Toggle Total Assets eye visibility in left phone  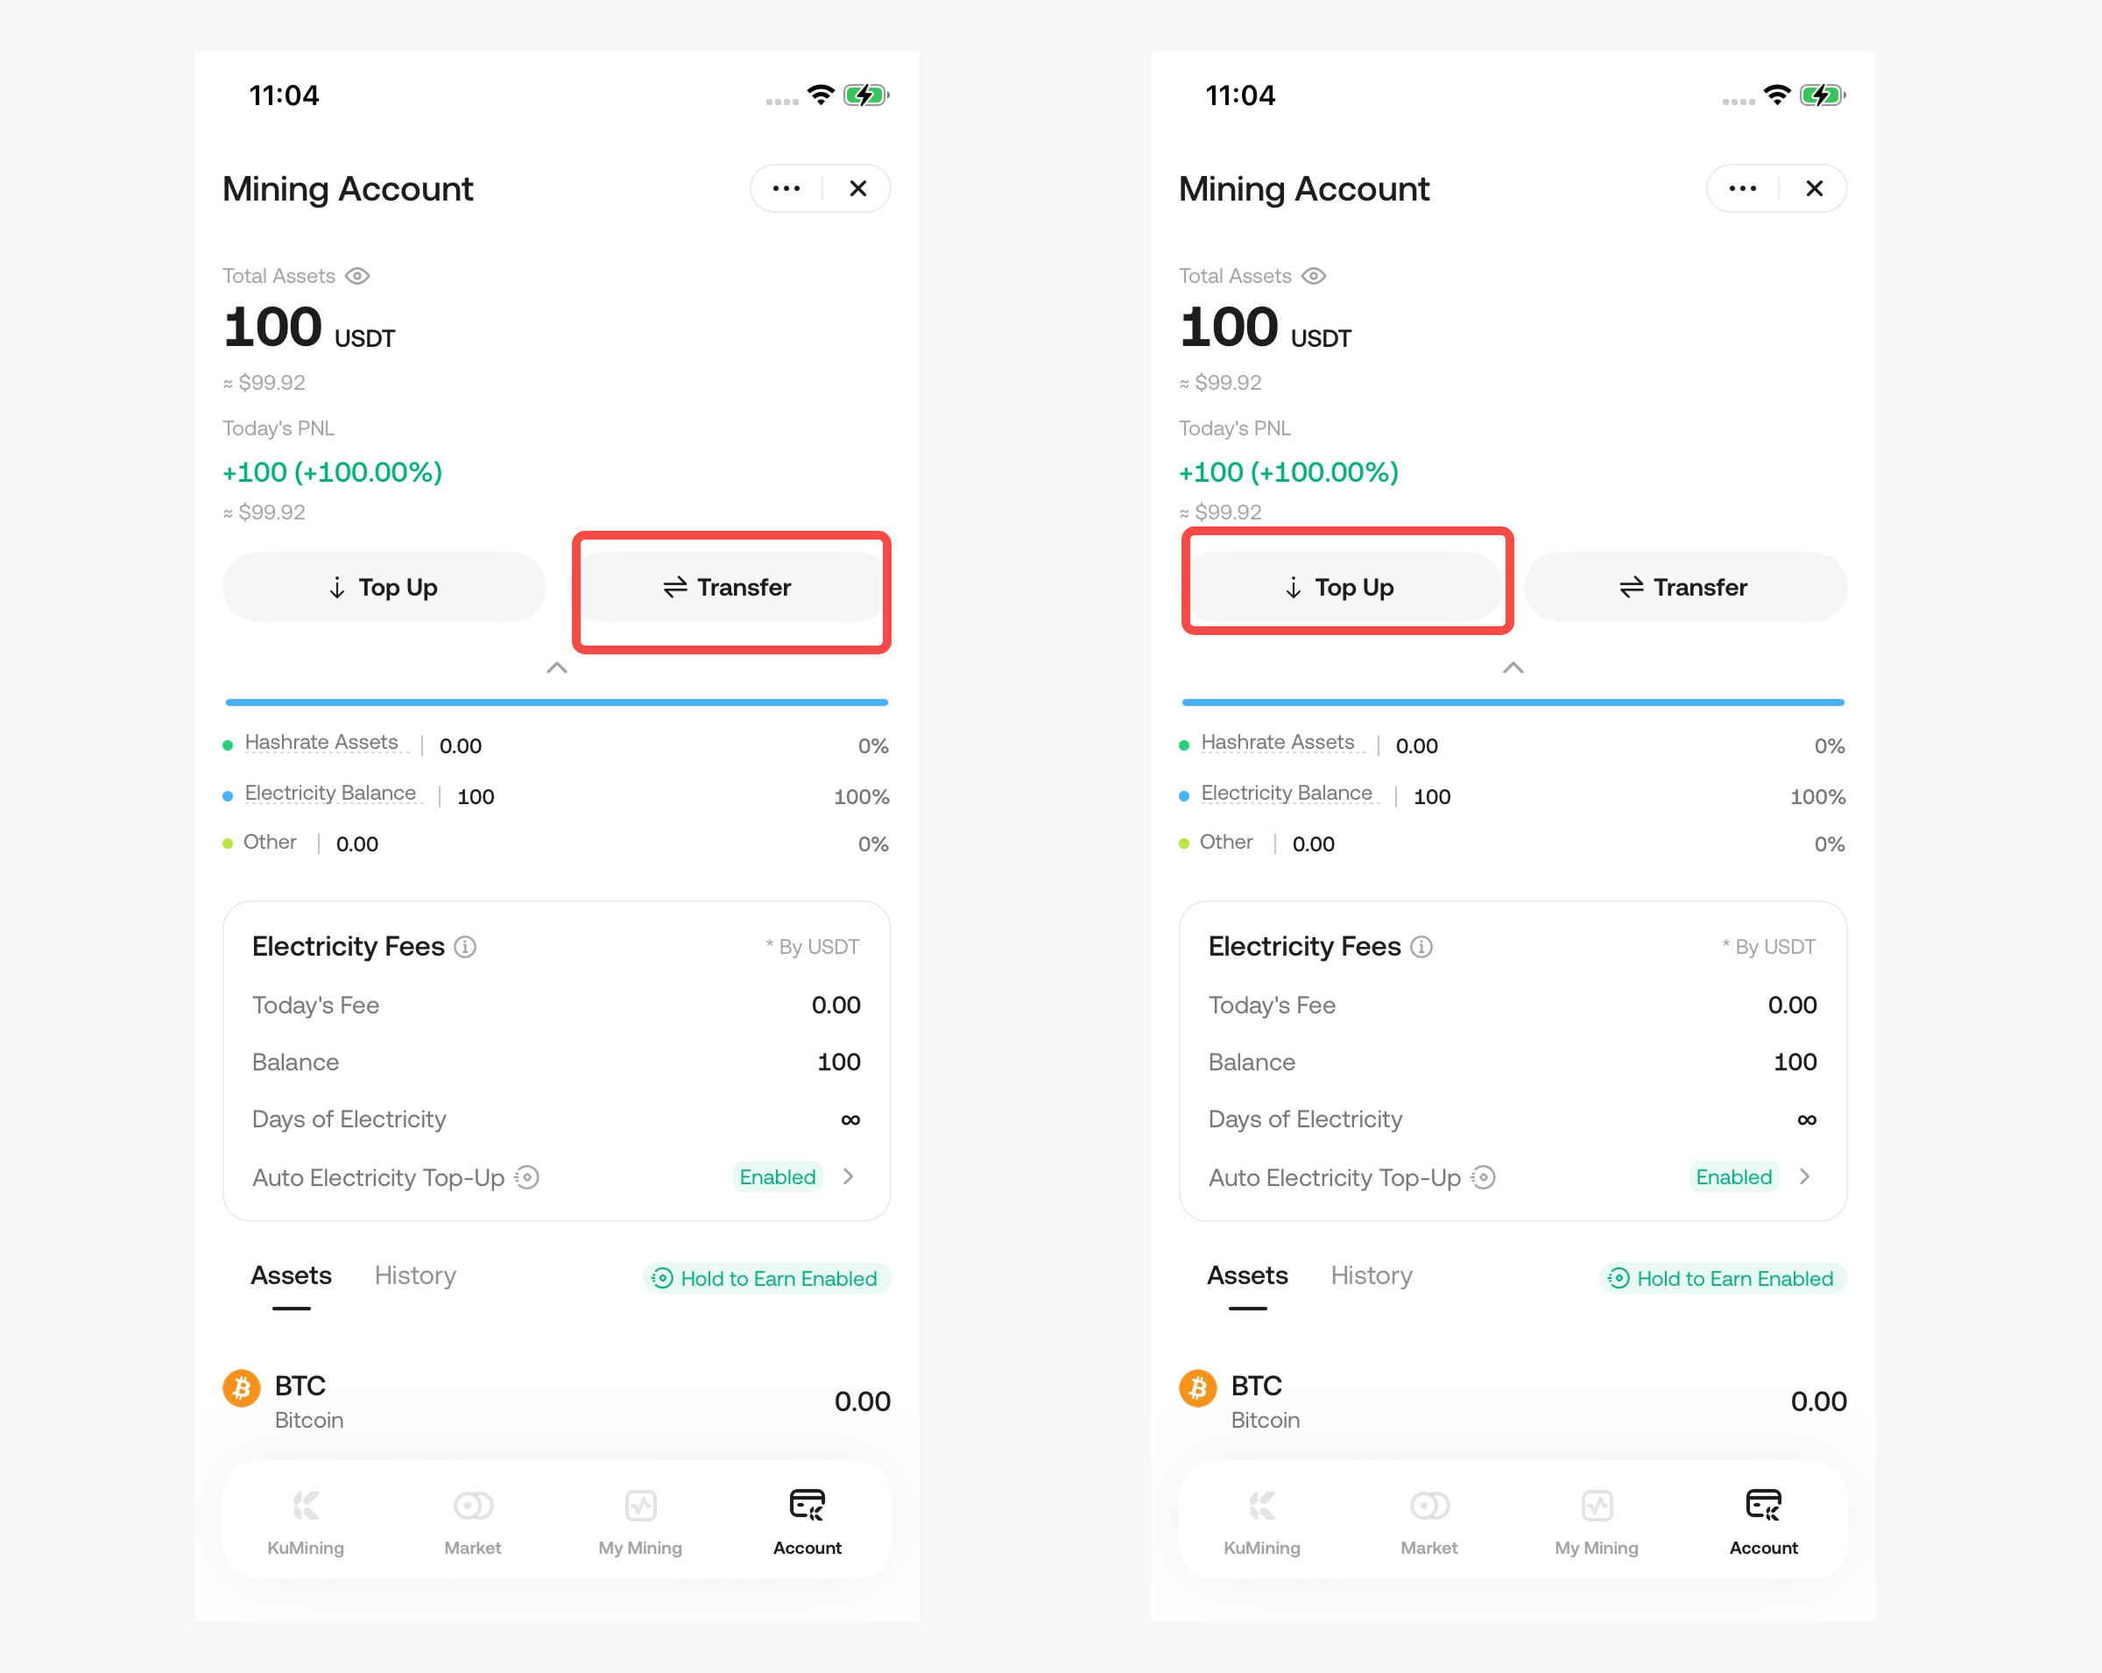[x=358, y=276]
